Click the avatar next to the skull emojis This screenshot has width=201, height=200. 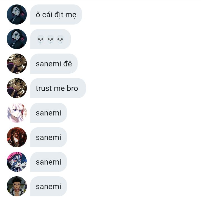[17, 39]
